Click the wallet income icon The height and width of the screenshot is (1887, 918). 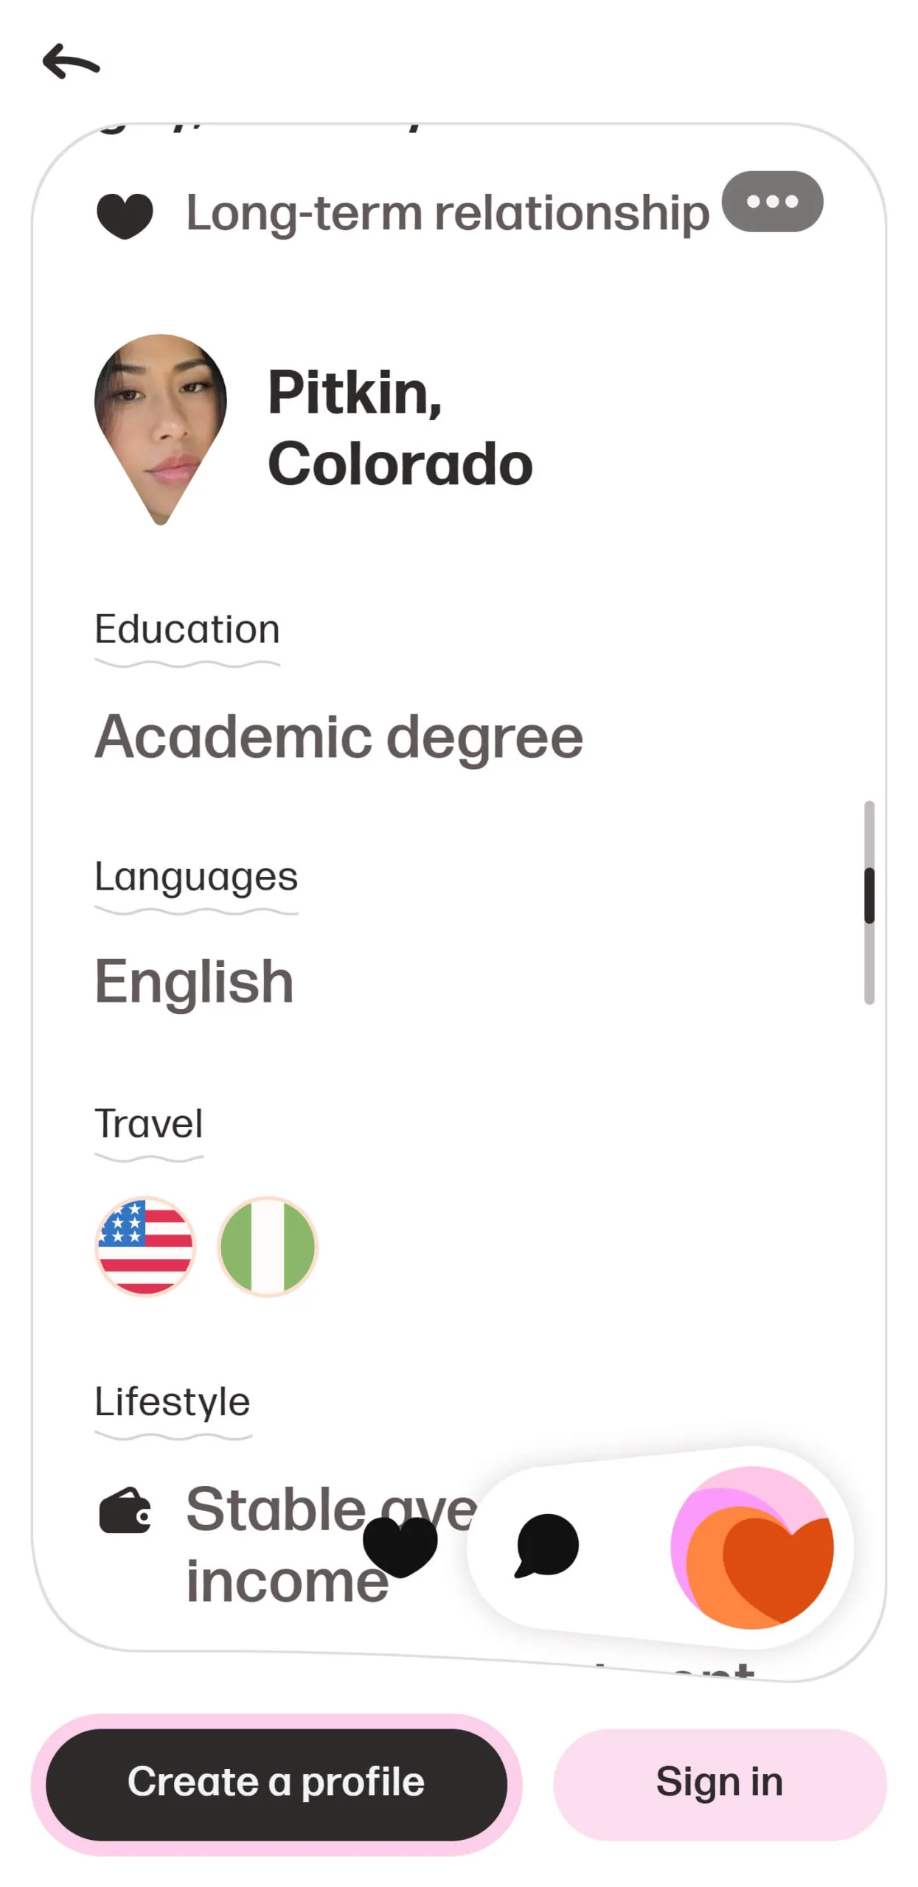coord(125,1510)
